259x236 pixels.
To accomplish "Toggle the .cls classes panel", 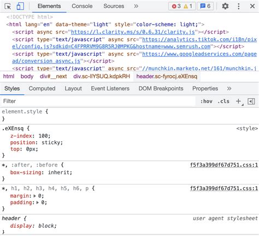I will [223, 101].
